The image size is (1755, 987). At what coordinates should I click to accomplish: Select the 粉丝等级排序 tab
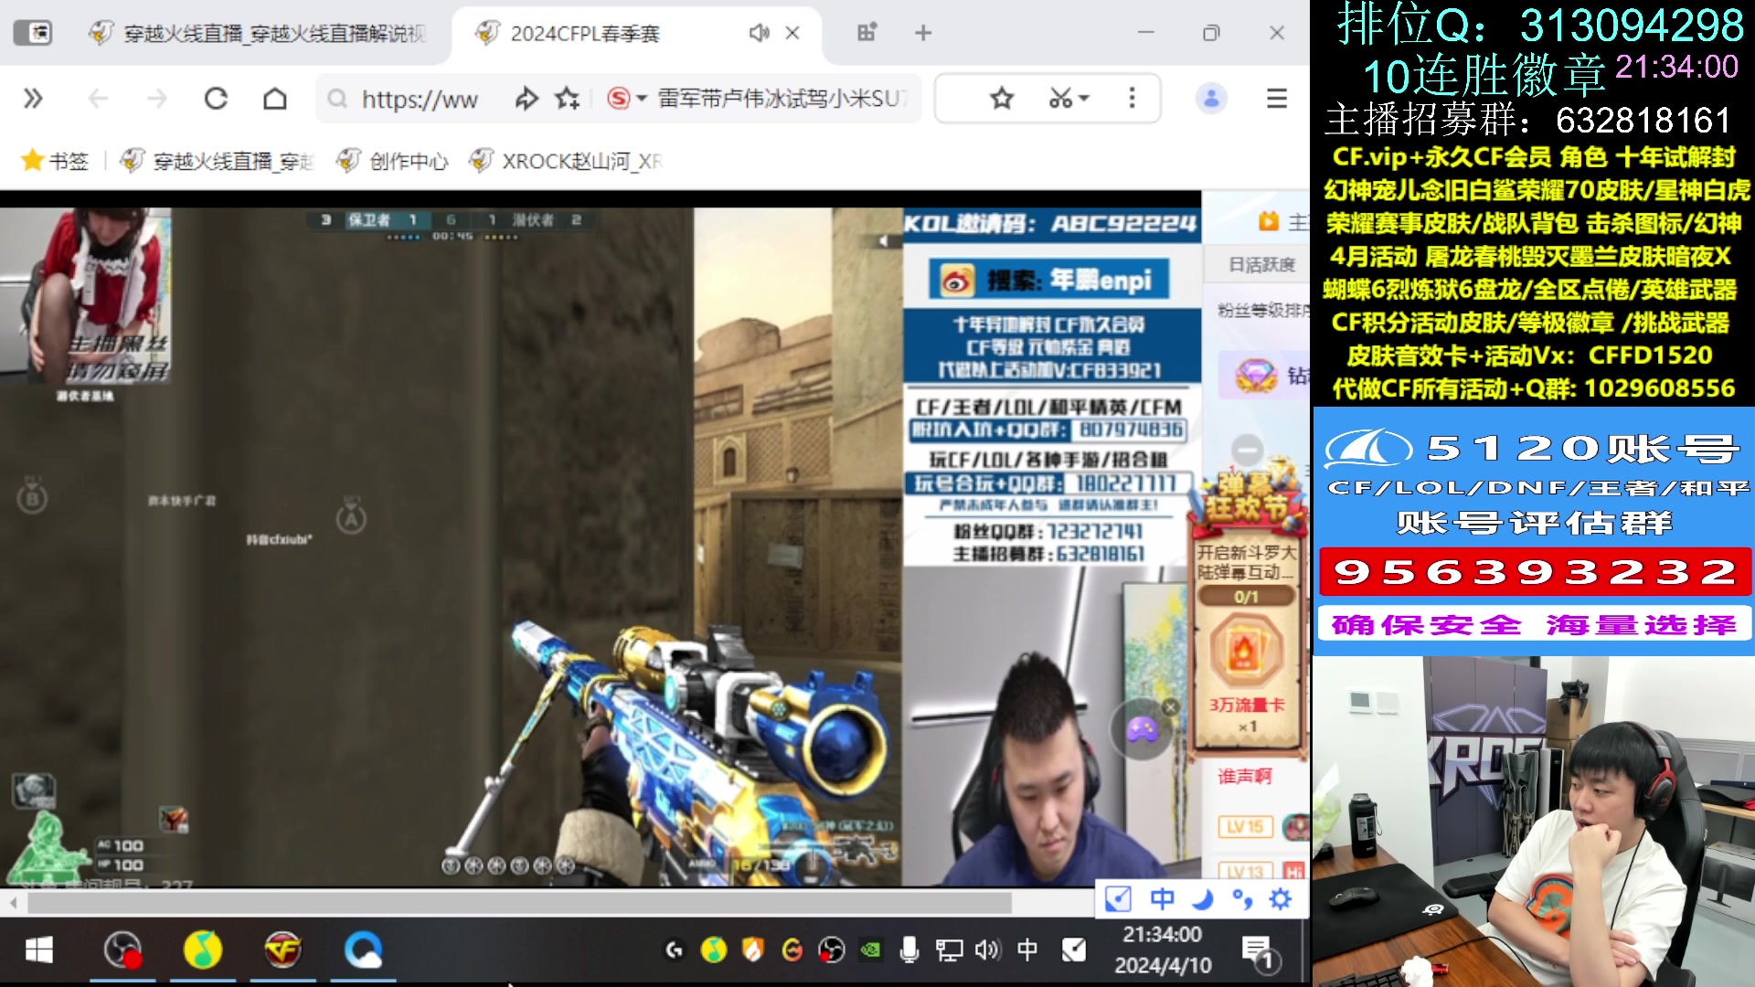pyautogui.click(x=1262, y=311)
